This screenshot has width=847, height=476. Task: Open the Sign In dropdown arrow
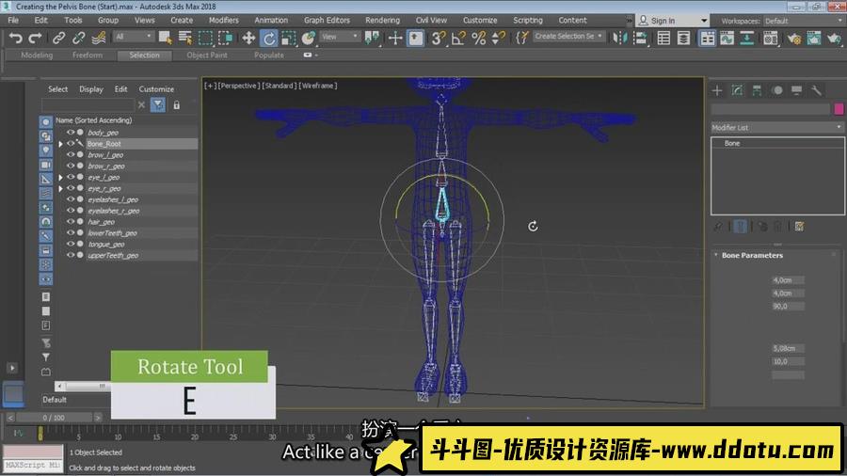pyautogui.click(x=704, y=21)
